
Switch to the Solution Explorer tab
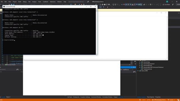141,97
